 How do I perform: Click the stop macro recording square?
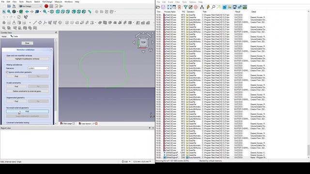(x=51, y=6)
